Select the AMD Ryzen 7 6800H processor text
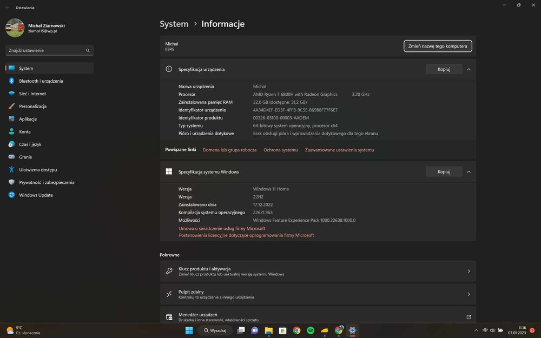 click(295, 95)
